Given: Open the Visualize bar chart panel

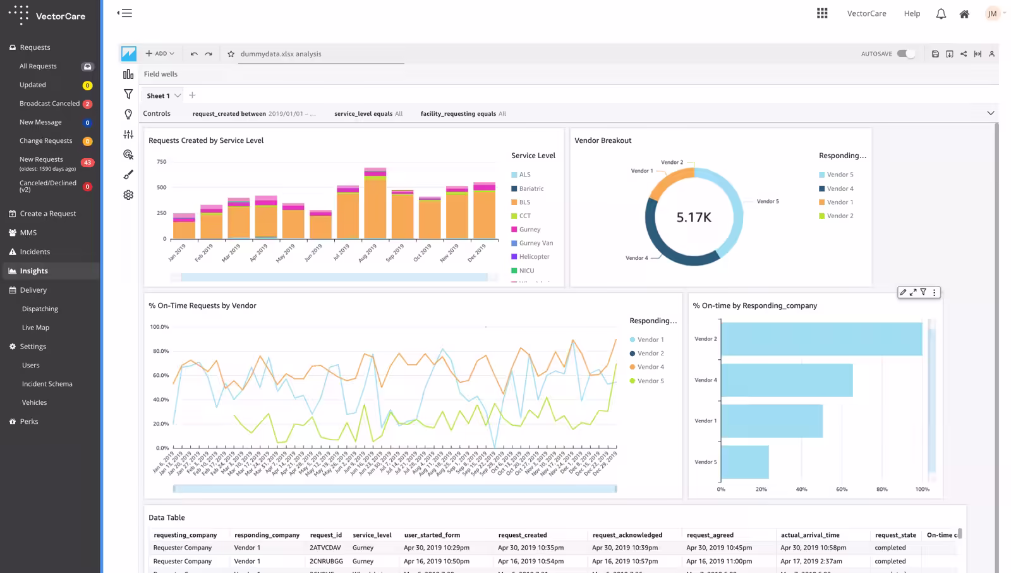Looking at the screenshot, I should click(x=128, y=74).
